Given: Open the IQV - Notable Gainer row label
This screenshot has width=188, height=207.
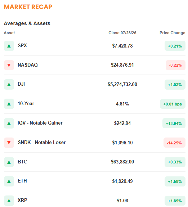Looking at the screenshot, I should 40,123.
